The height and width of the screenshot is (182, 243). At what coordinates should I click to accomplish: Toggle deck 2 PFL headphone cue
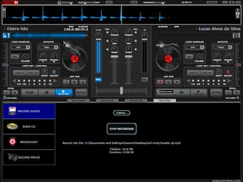point(144,79)
